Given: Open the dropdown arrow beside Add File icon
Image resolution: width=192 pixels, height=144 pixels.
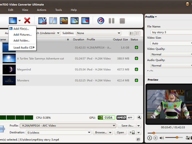Looking at the screenshot, I should click(x=19, y=21).
